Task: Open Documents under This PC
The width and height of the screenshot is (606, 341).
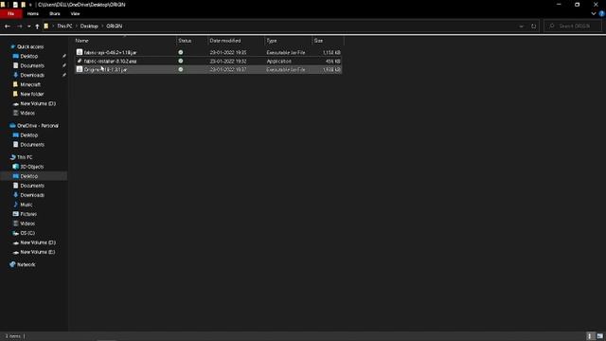Action: 32,186
